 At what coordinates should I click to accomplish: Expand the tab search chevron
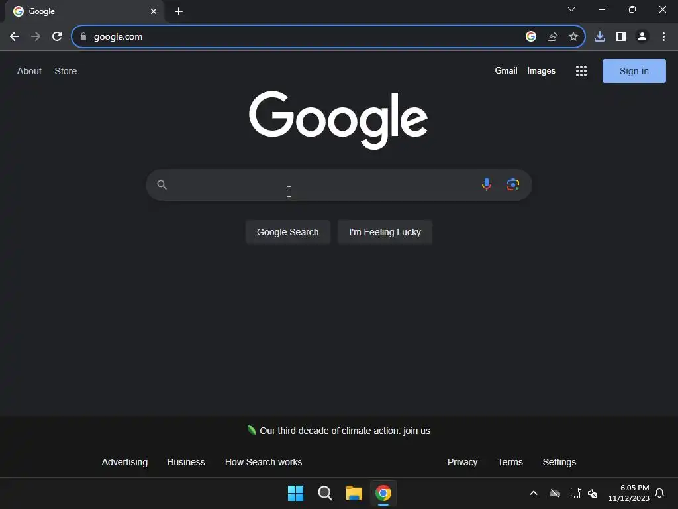[x=571, y=9]
